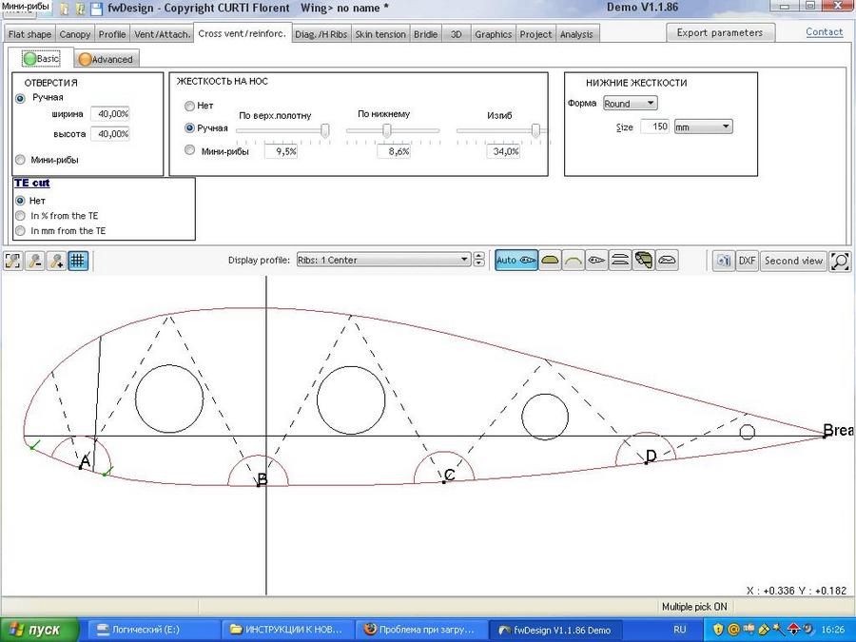Open the Advanced tab

pos(105,59)
